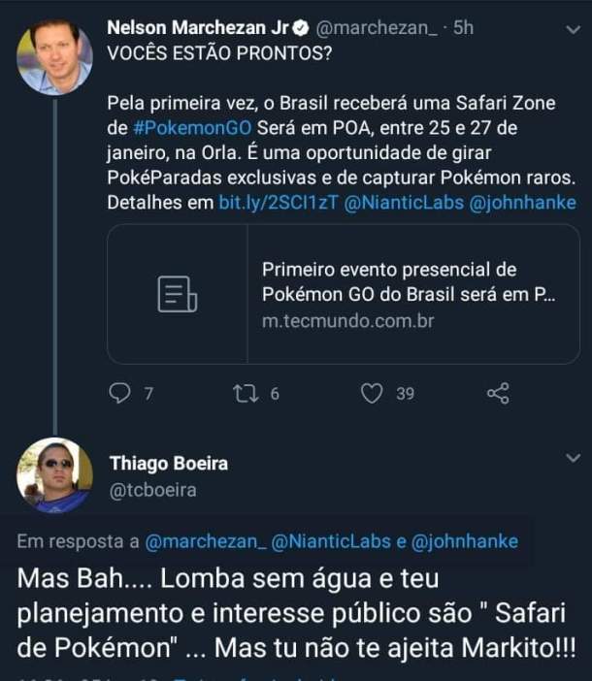Open Nelson Marchezan Jr's profile picture
The width and height of the screenshot is (592, 681).
(x=54, y=56)
